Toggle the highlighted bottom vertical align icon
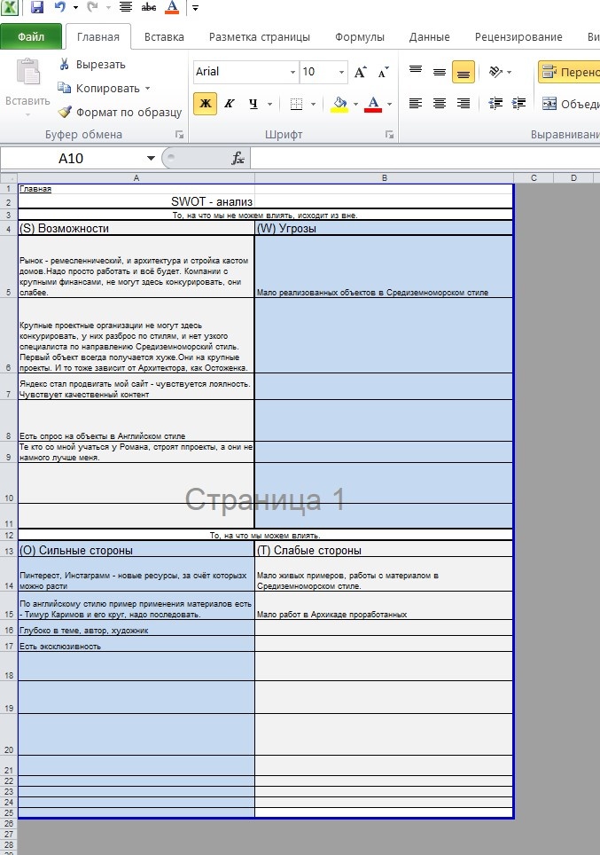Screen dimensions: 600x855 (x=464, y=72)
